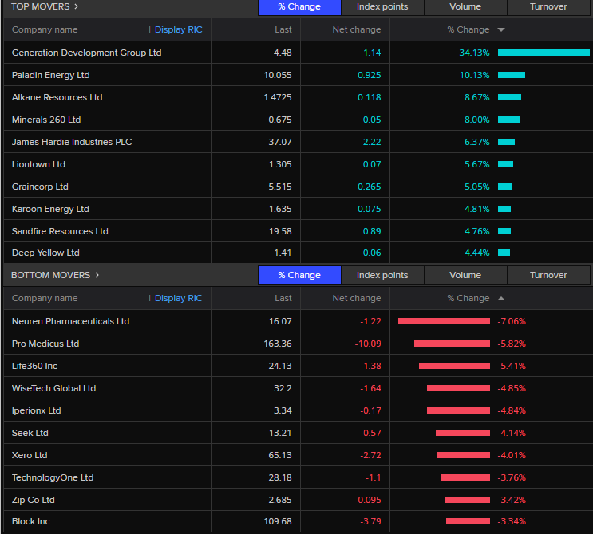Click the 10.13% percent value
Viewport: 593px width, 534px height.
coord(474,75)
